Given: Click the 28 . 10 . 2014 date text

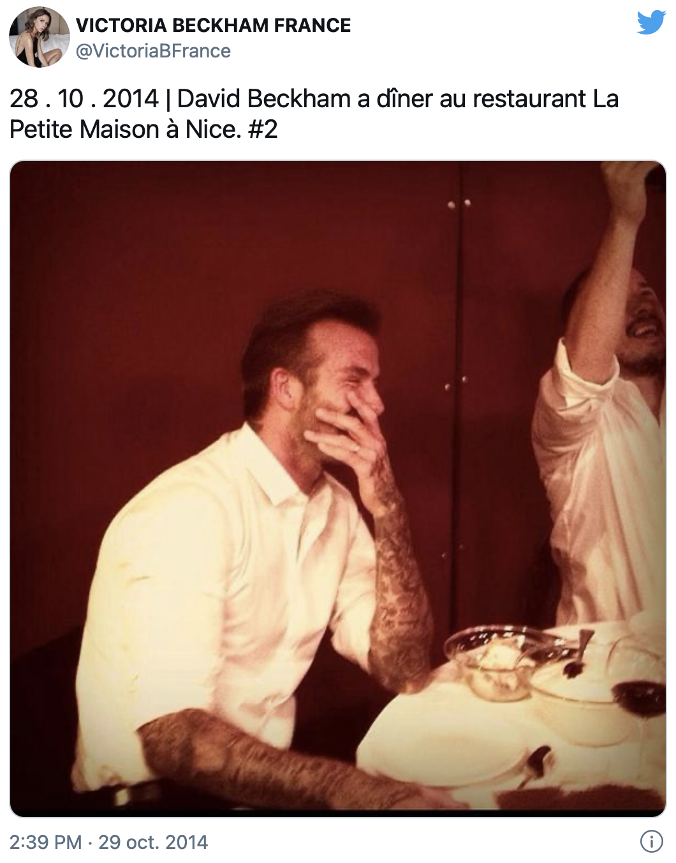Looking at the screenshot, I should click(84, 99).
